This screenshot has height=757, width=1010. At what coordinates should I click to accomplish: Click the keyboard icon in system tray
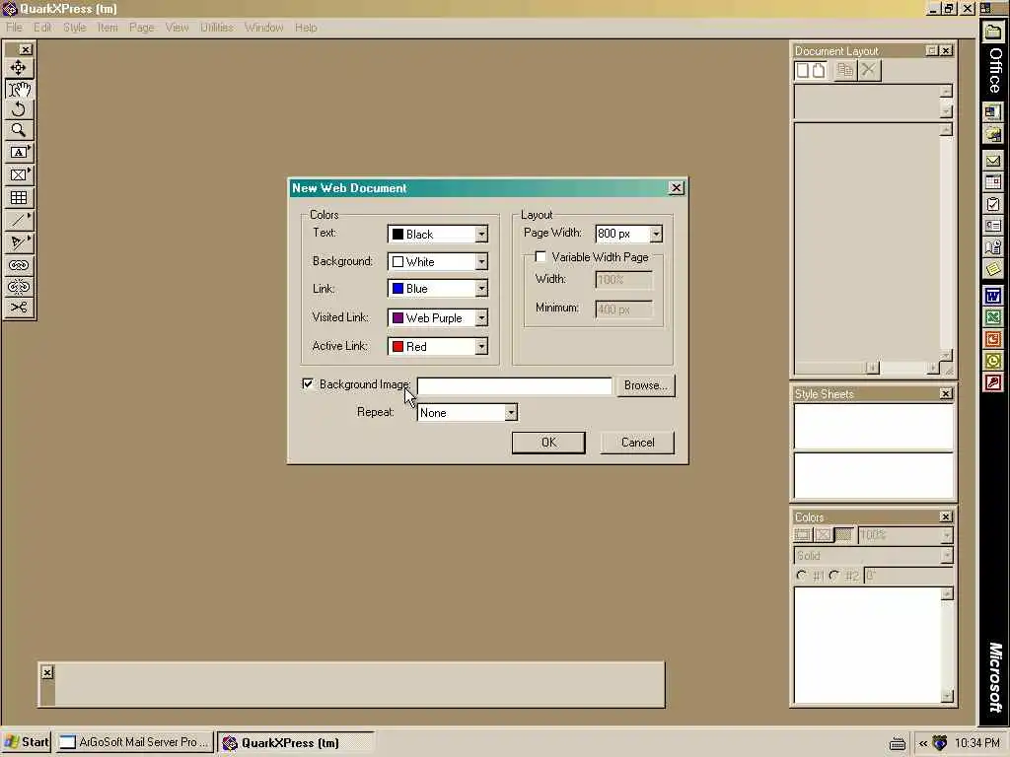pos(898,744)
